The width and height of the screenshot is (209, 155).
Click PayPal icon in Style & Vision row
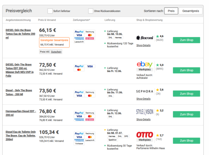(79, 113)
